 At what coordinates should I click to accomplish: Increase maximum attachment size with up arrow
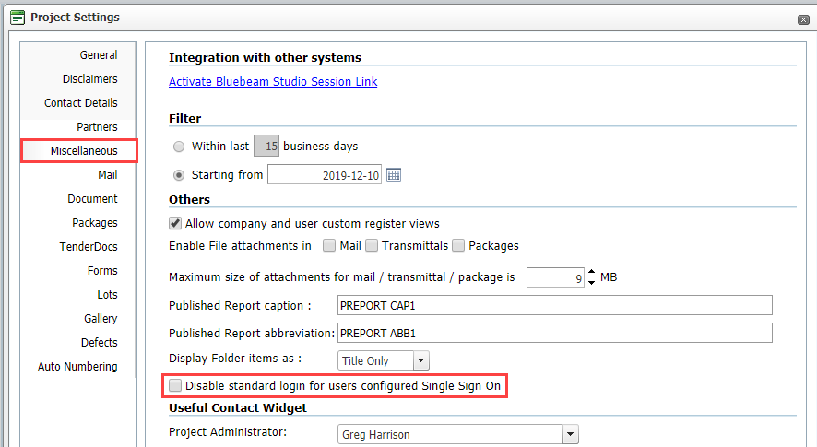[591, 272]
